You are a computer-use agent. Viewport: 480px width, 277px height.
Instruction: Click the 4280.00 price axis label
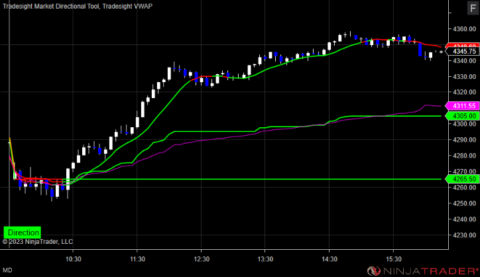pos(464,156)
